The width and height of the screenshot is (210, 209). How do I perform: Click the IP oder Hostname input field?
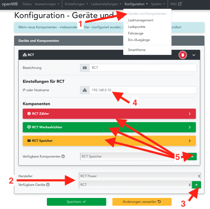coord(143,90)
